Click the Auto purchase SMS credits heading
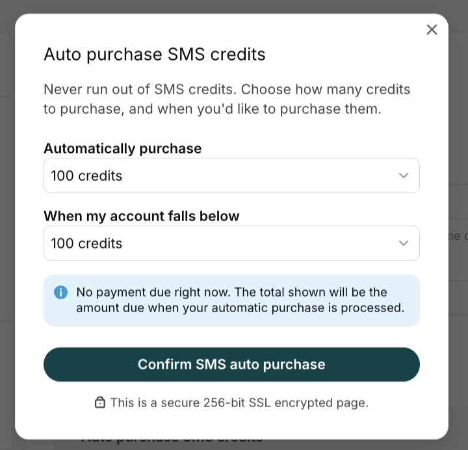 point(155,55)
